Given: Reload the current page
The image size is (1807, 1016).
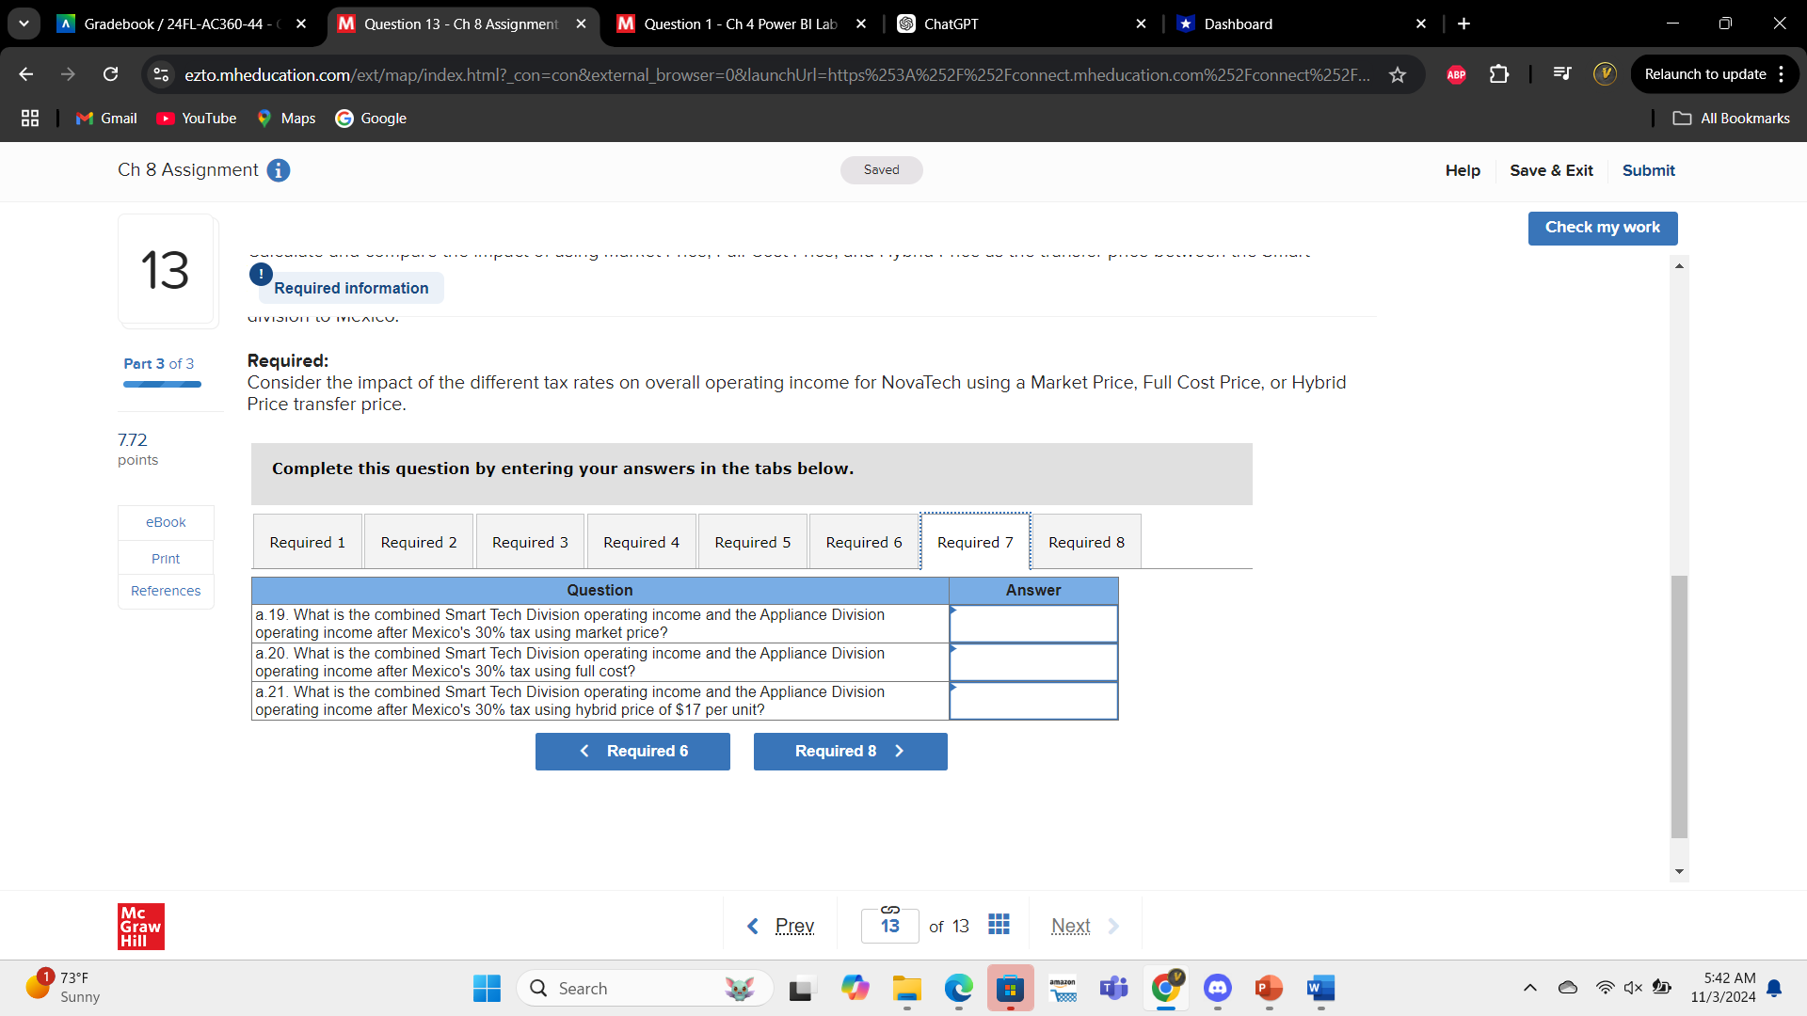Looking at the screenshot, I should [110, 74].
